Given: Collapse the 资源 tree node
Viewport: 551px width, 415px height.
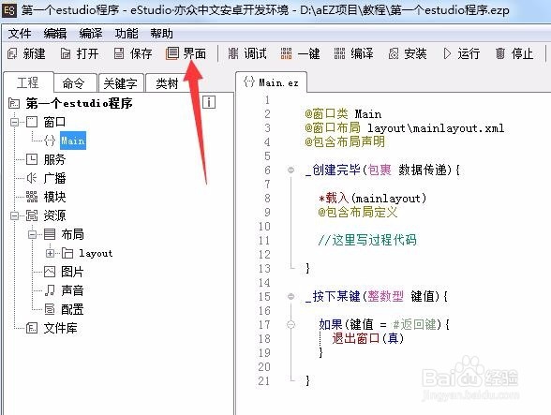Looking at the screenshot, I should [x=14, y=215].
